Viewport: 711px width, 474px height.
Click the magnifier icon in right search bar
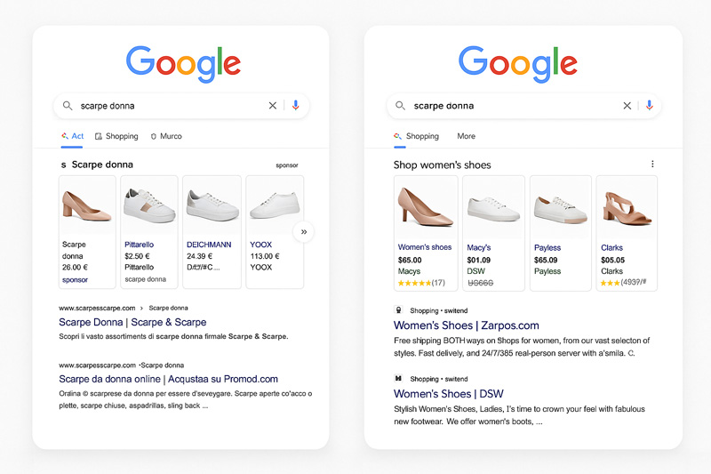coord(400,106)
